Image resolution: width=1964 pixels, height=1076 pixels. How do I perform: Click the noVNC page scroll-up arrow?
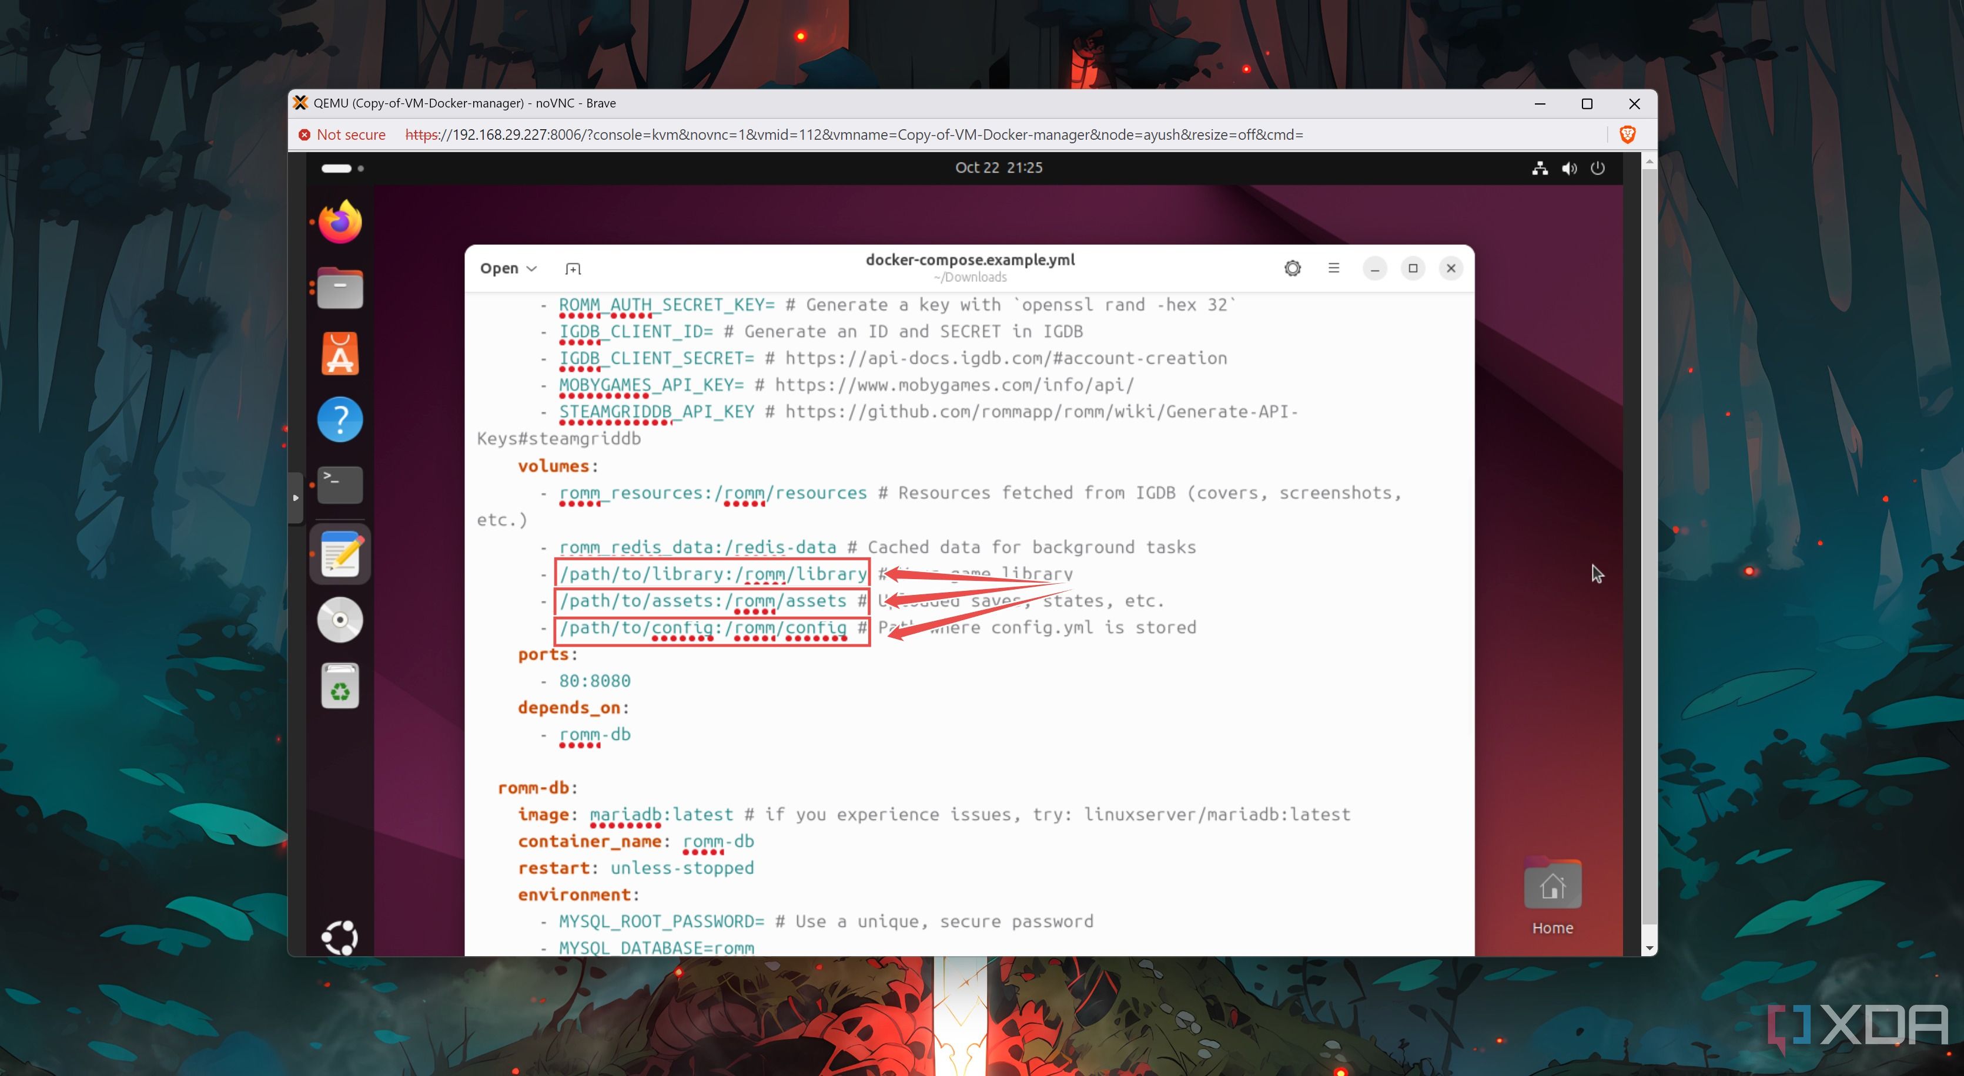pos(1650,161)
